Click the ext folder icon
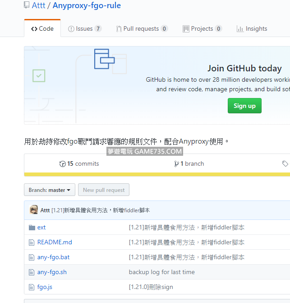This screenshot has width=290, height=303. pos(32,228)
